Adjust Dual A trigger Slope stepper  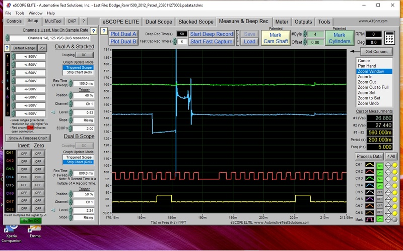click(71, 120)
